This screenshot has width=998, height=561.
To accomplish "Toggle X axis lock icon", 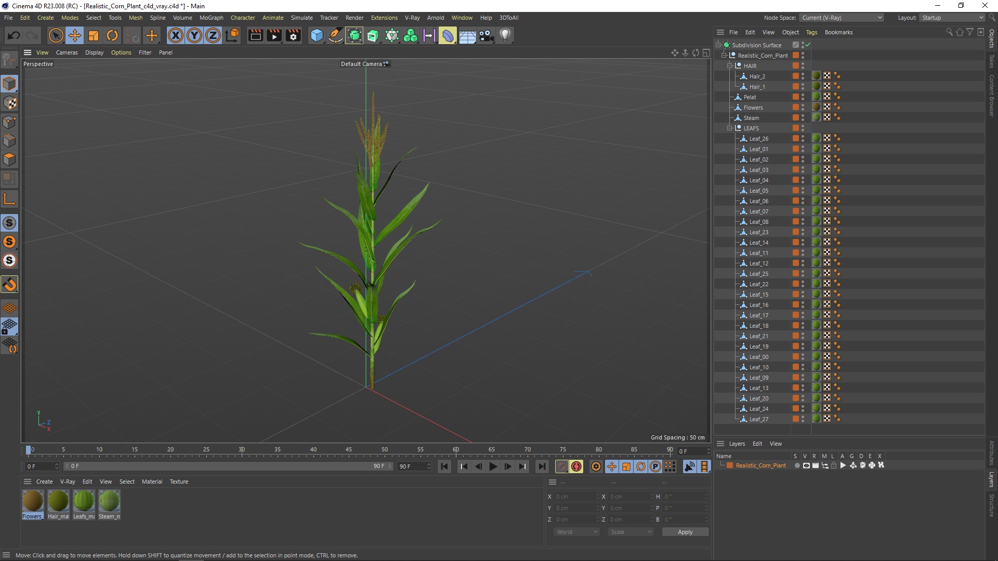I will point(176,35).
